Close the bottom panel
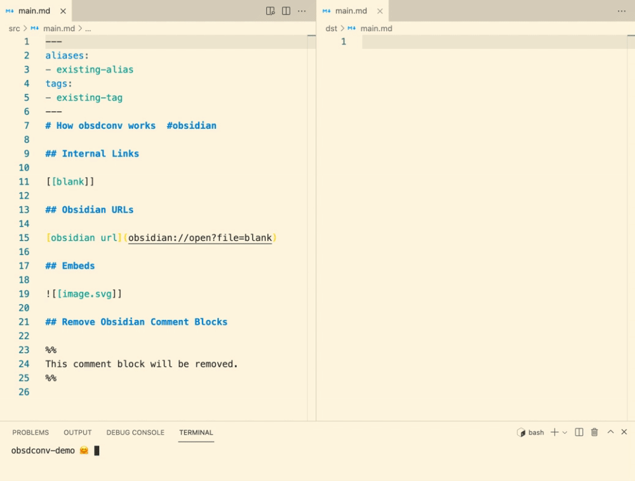 tap(624, 432)
